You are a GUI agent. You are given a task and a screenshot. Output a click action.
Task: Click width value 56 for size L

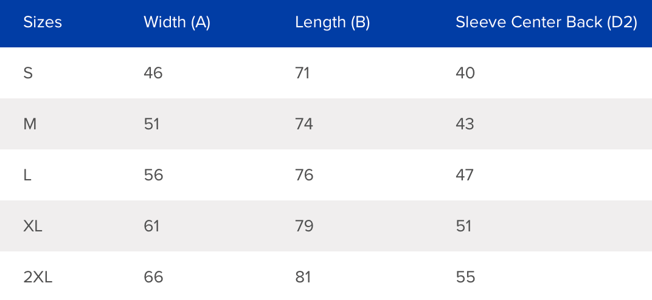(153, 175)
